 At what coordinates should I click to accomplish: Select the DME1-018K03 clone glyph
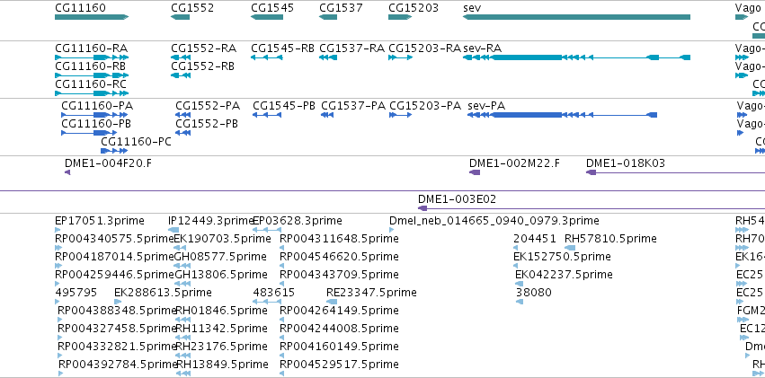(675, 172)
